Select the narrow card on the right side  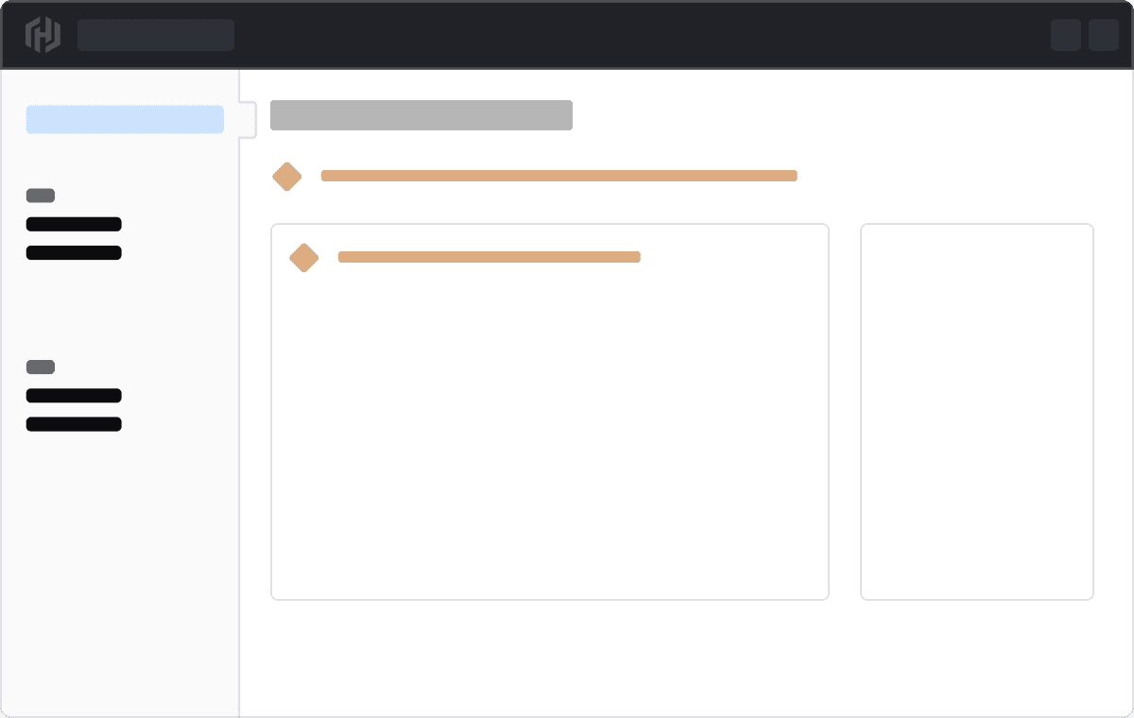click(x=977, y=412)
